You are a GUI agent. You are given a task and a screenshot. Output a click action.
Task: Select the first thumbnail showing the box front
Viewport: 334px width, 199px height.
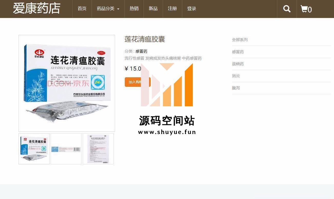[x=34, y=149]
